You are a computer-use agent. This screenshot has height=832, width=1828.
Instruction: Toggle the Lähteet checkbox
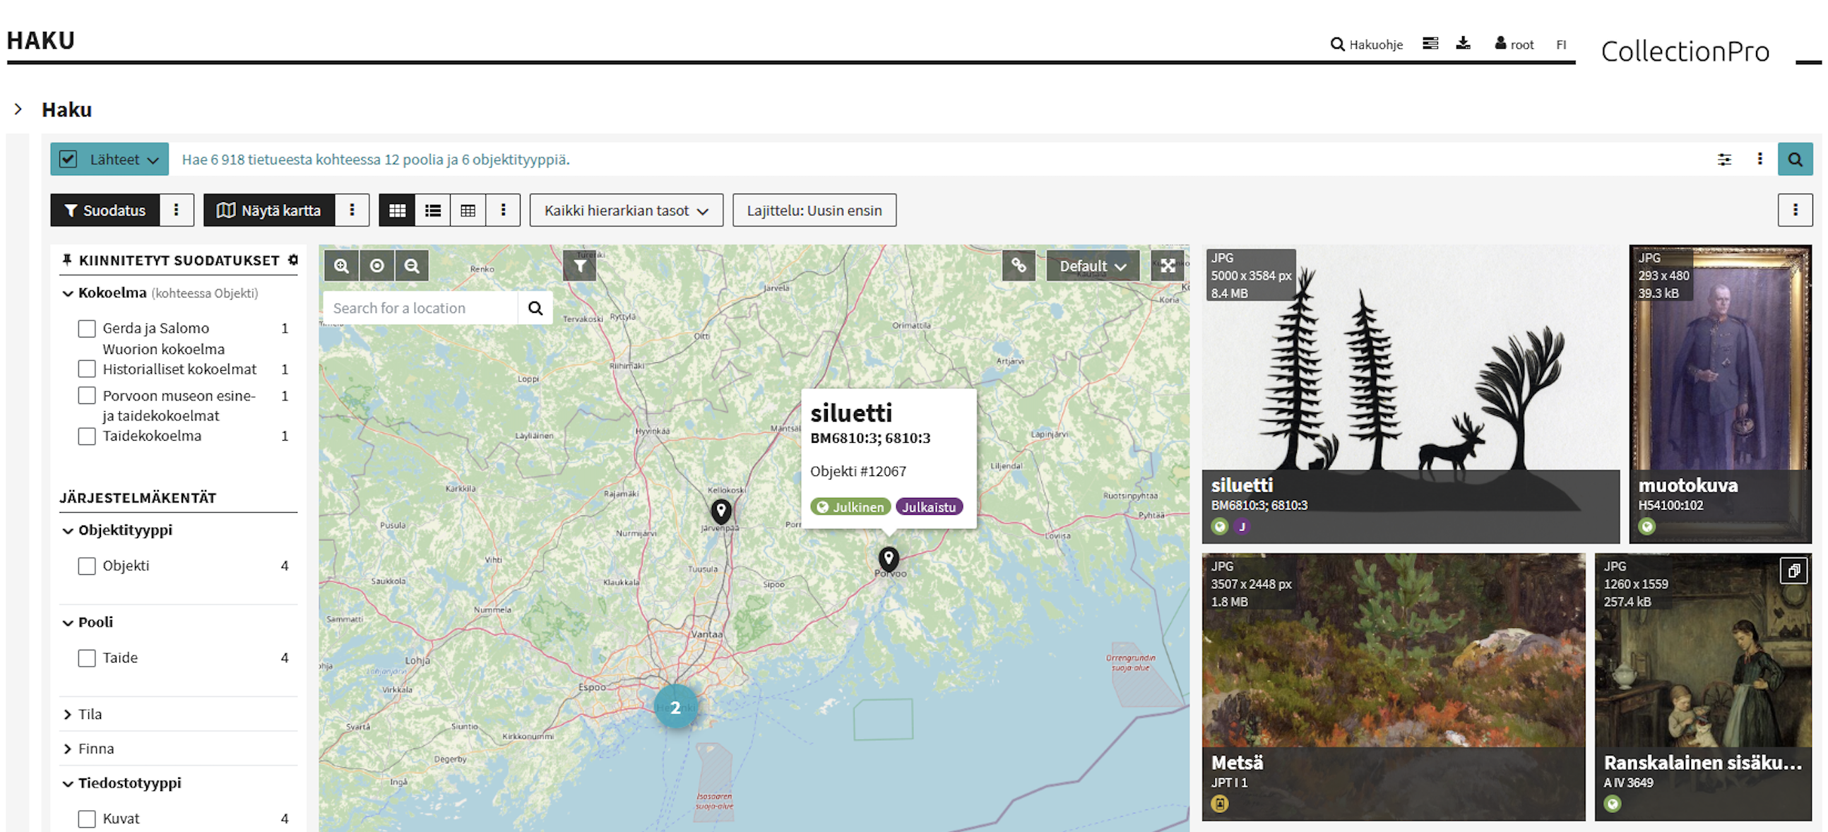[x=68, y=159]
